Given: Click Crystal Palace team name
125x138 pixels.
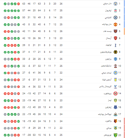Looking at the screenshot, I should tap(105, 86).
